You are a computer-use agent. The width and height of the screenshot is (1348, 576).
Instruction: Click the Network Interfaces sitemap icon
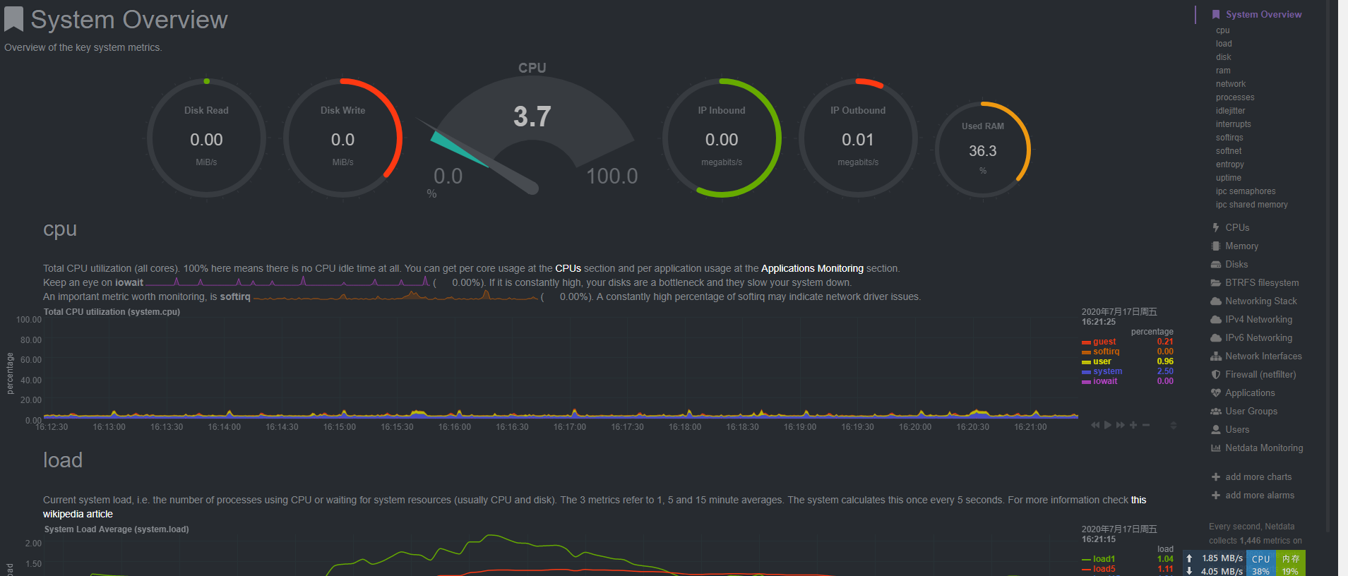(1215, 356)
